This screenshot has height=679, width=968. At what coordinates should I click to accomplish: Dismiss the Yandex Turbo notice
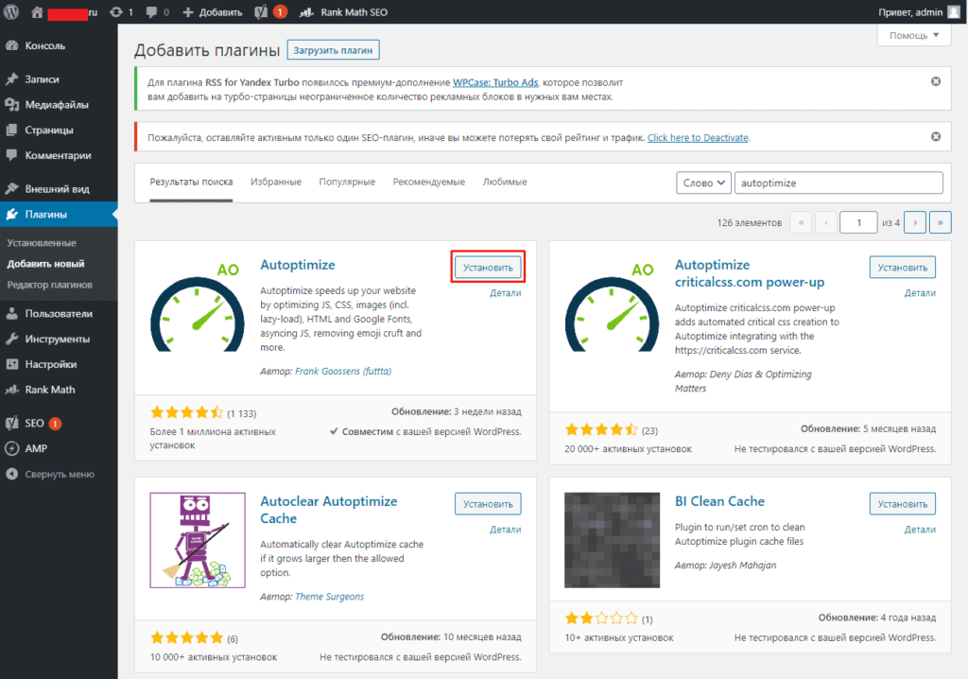pos(936,81)
